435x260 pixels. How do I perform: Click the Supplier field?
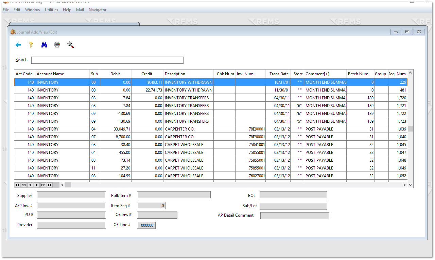coord(71,195)
